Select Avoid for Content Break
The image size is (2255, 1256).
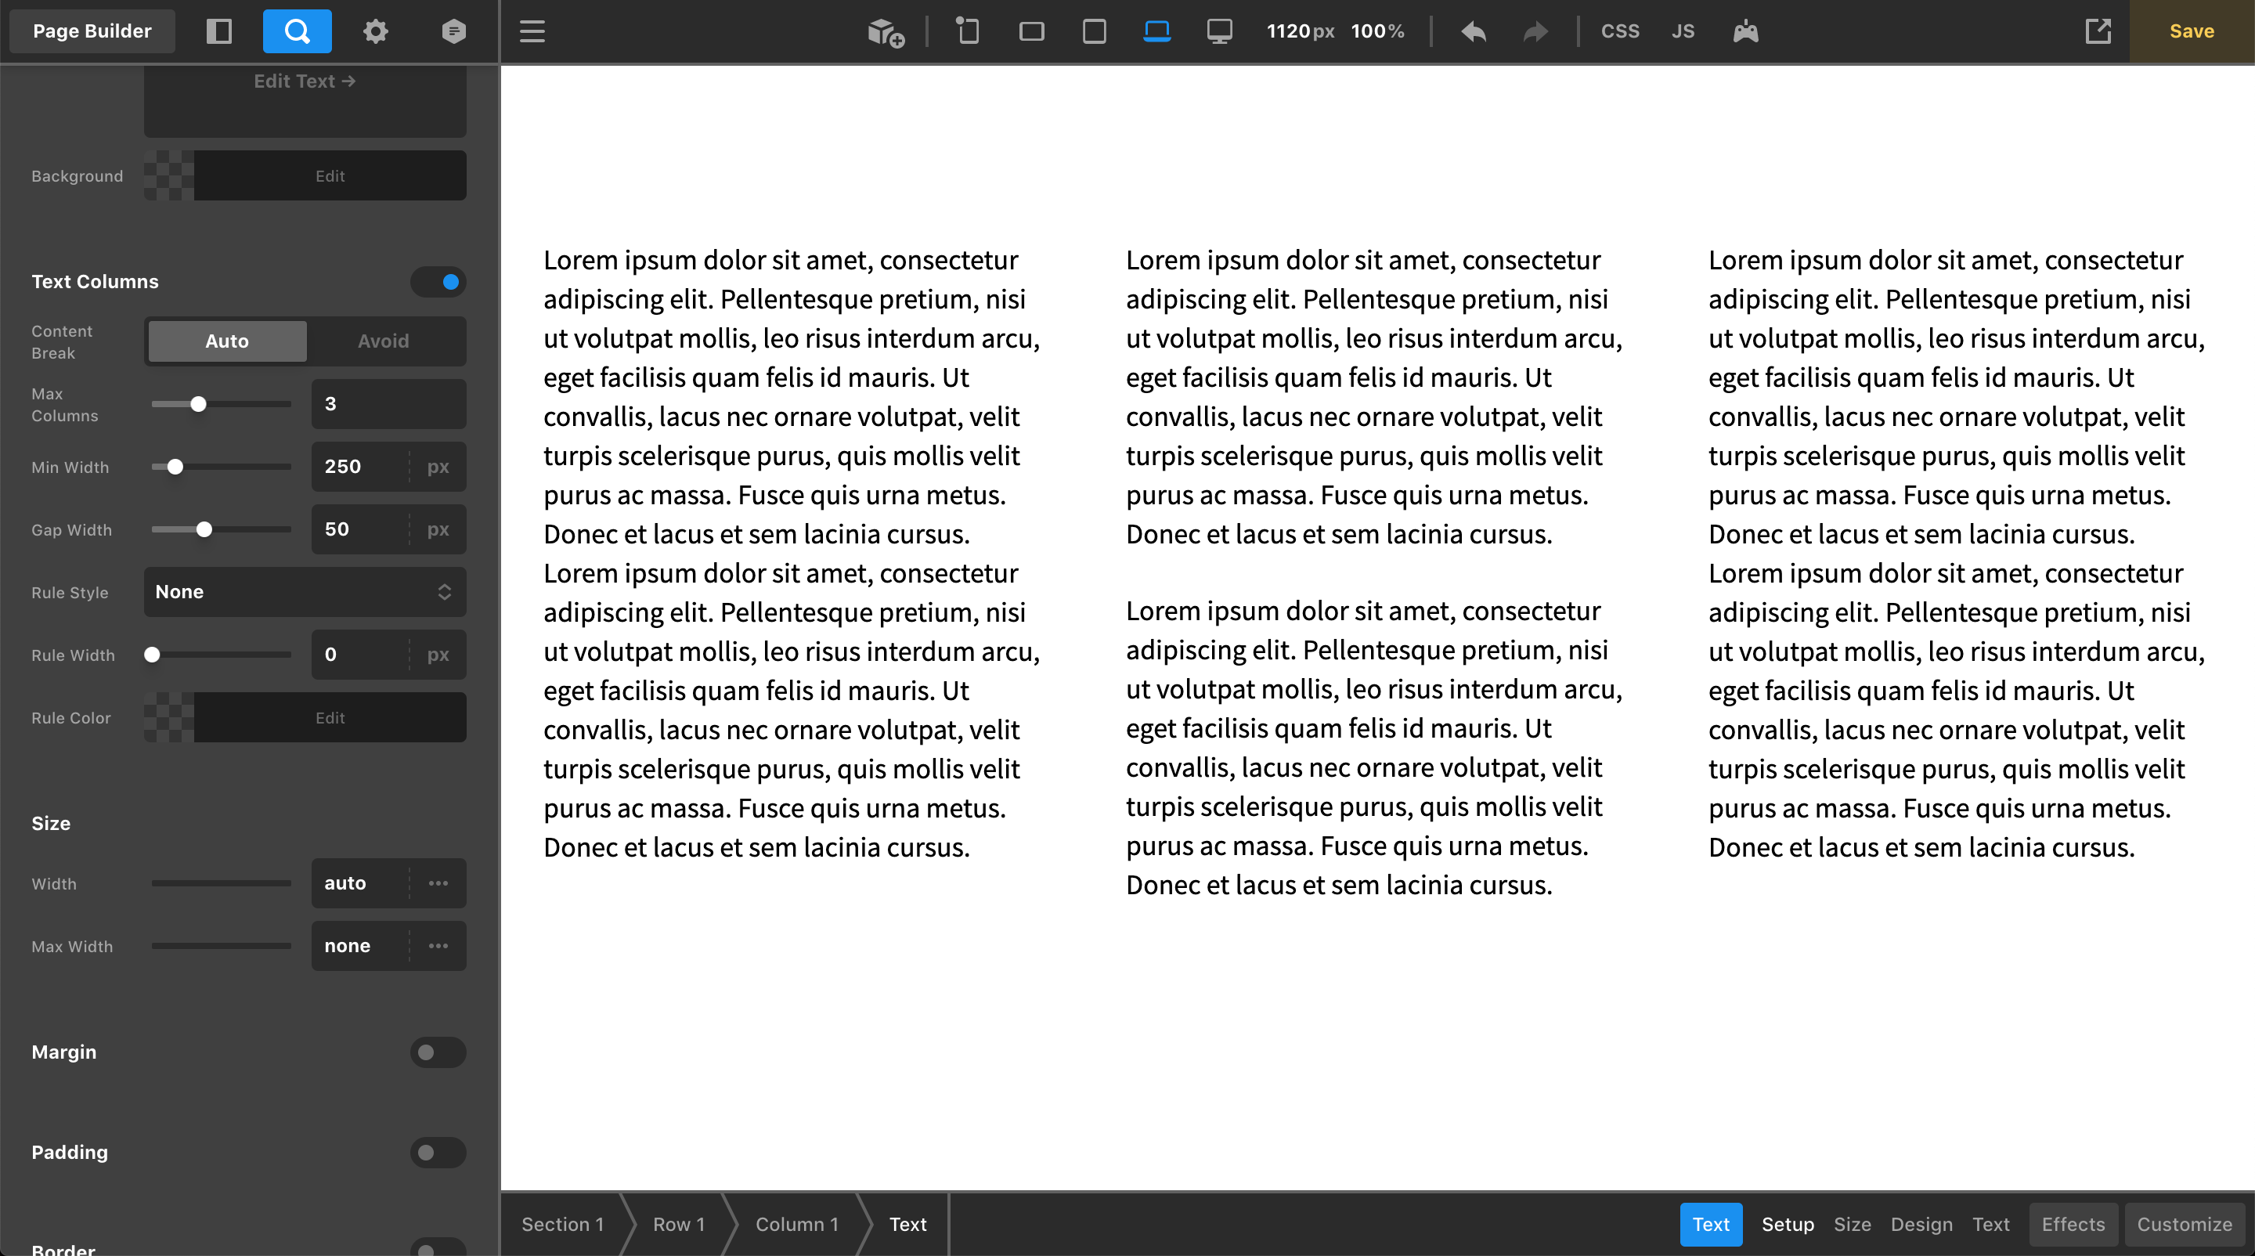point(384,341)
